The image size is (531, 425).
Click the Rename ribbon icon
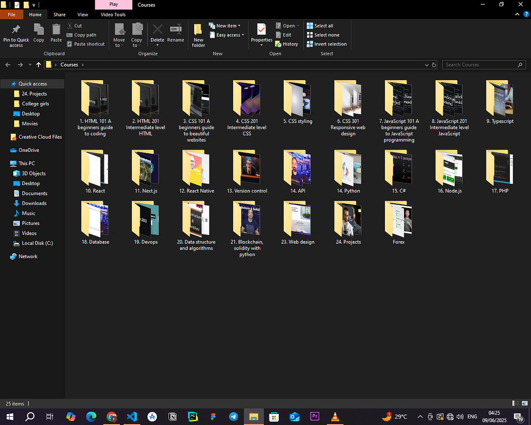click(176, 29)
